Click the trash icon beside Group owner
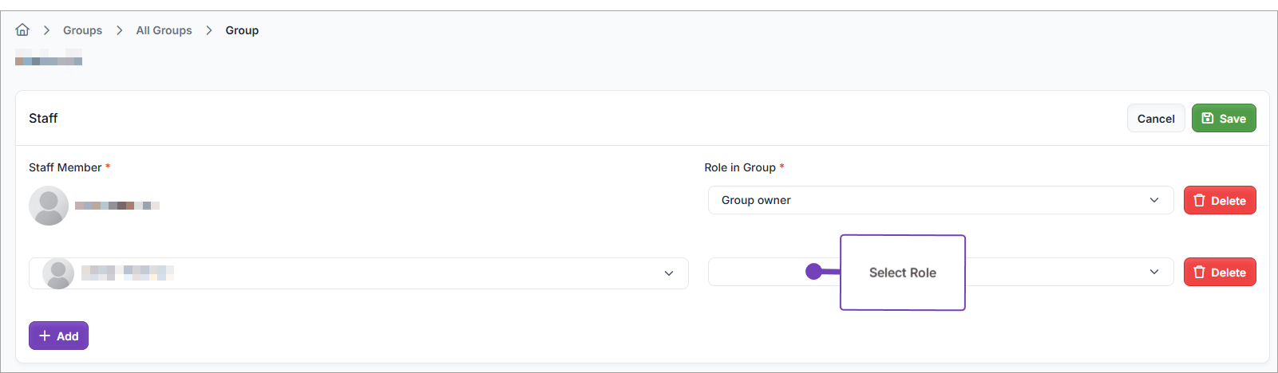This screenshot has height=373, width=1278. [1199, 201]
